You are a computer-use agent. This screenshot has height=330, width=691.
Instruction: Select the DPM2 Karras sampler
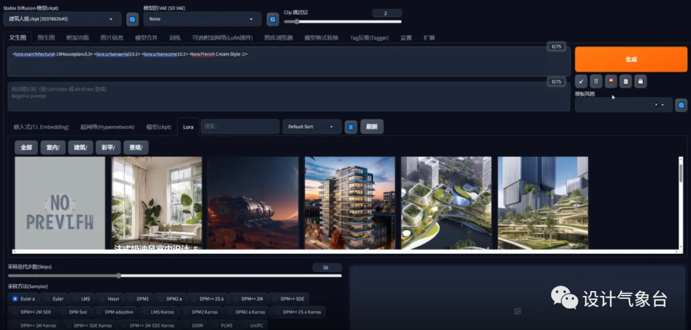pos(201,312)
